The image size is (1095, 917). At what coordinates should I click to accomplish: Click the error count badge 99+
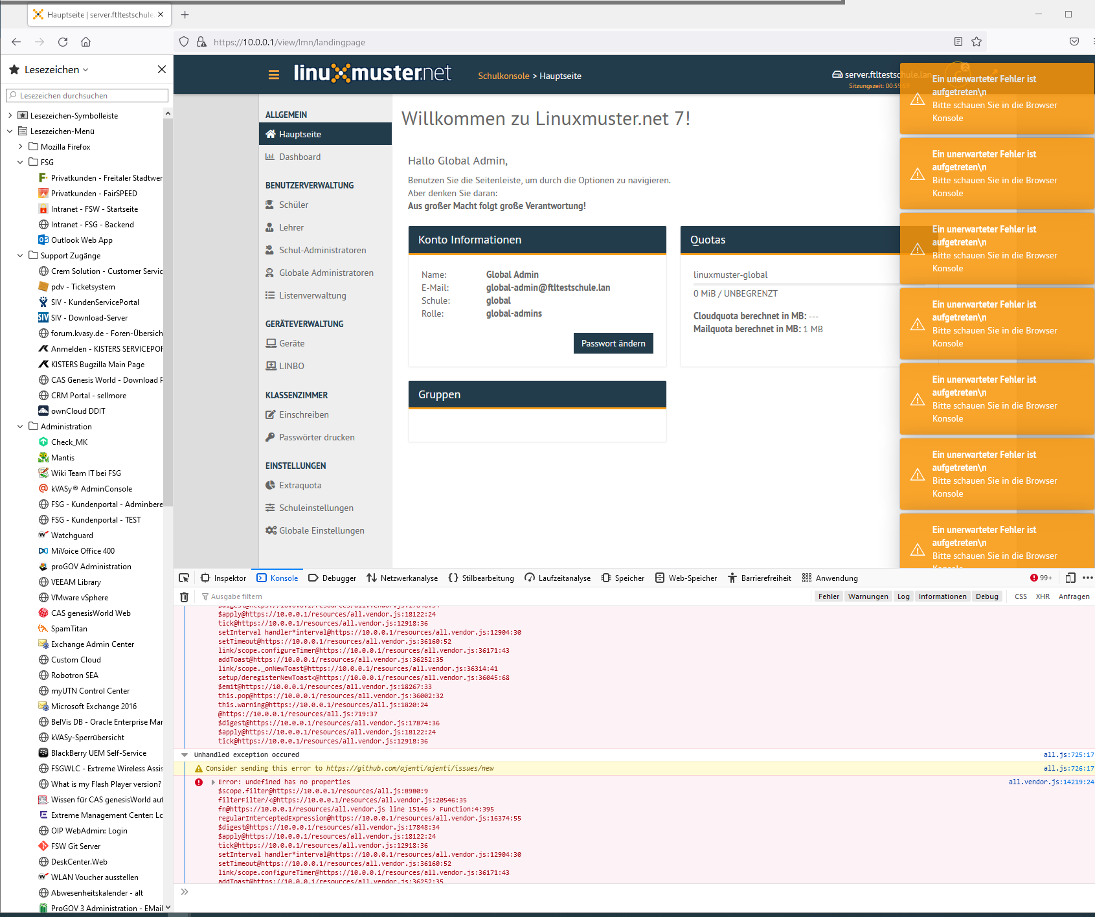[x=1041, y=578]
